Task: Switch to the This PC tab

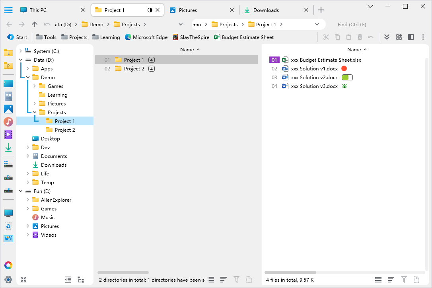Action: (x=47, y=10)
